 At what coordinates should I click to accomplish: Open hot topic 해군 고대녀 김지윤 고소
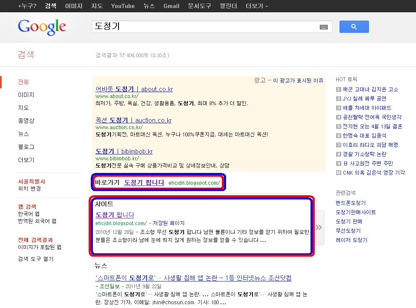[370, 89]
